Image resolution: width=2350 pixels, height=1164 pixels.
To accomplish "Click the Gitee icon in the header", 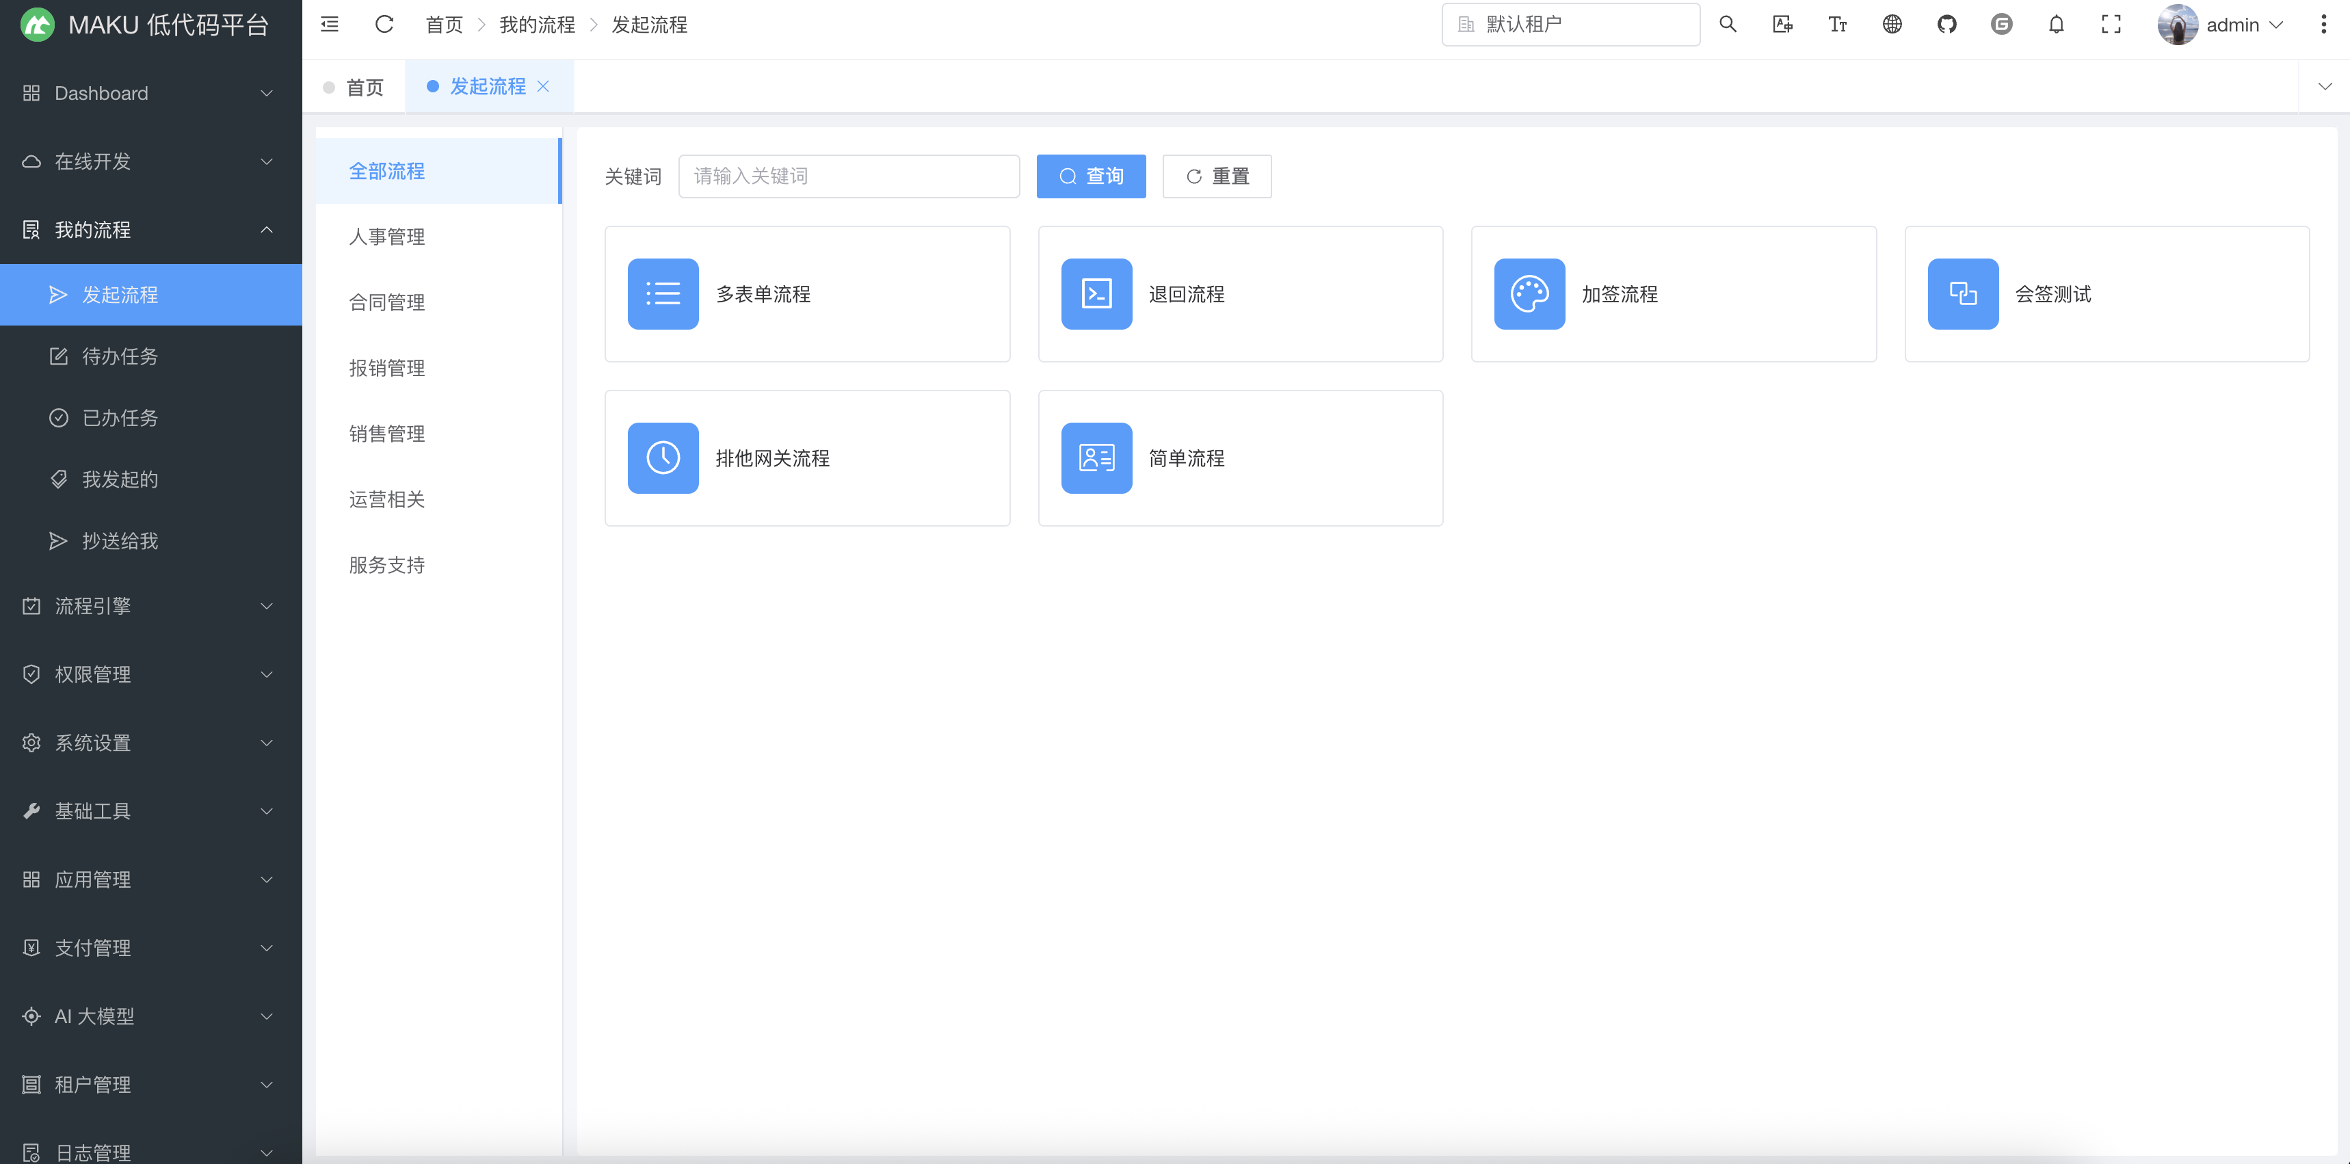I will pos(2001,25).
